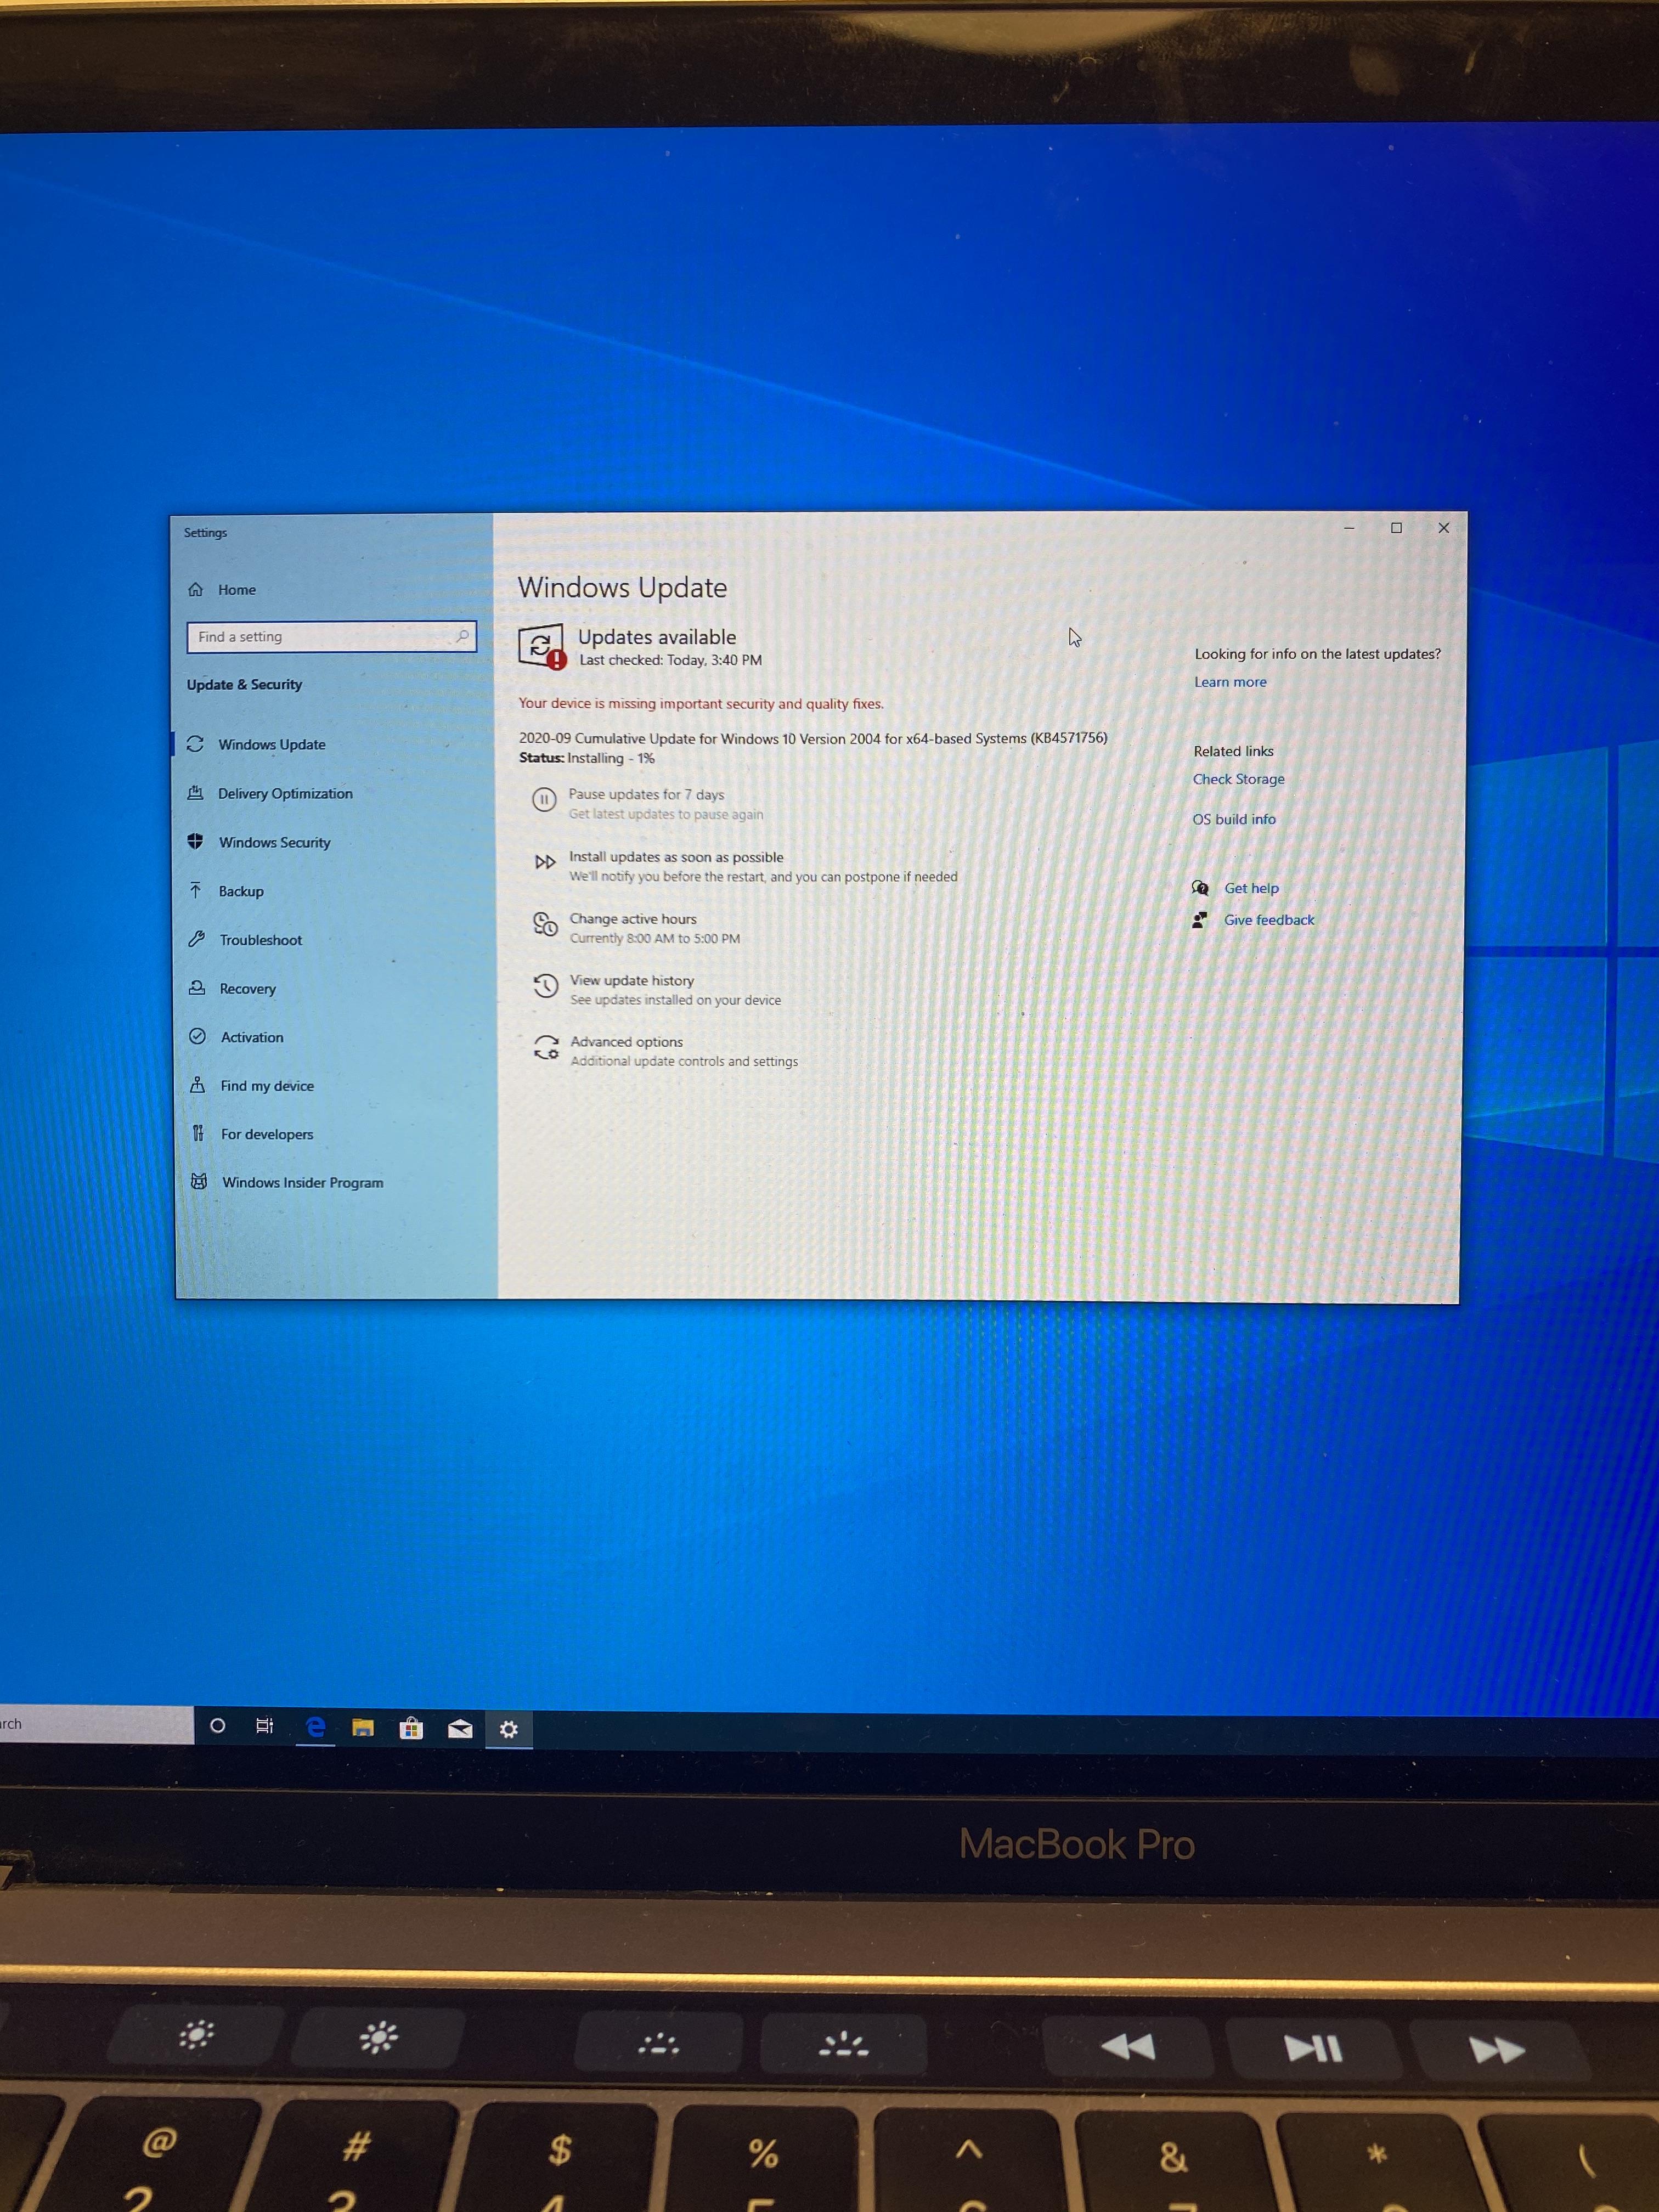Viewport: 1659px width, 2212px height.
Task: Install updates as soon as possible
Action: (675, 857)
